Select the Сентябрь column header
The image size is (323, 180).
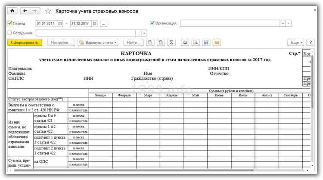point(290,95)
